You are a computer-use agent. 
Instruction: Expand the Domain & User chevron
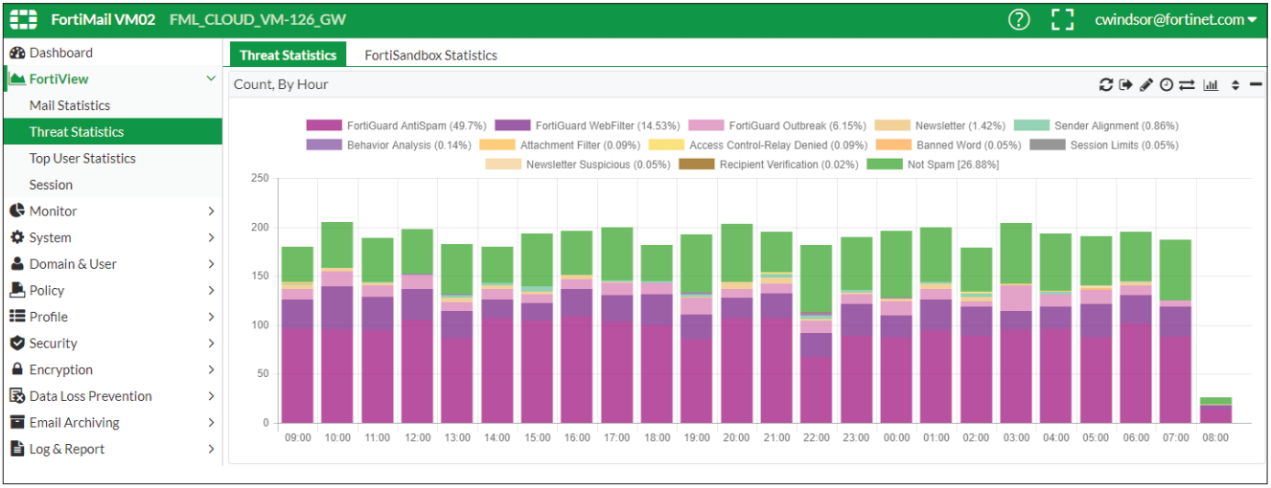tap(211, 264)
